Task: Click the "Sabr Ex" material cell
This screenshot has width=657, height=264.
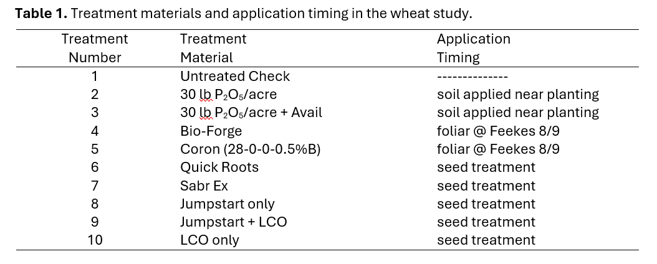Action: click(x=204, y=186)
